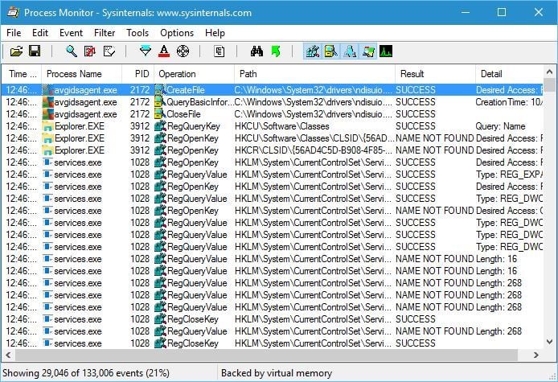
Task: Open the Filter menu
Action: [x=105, y=33]
